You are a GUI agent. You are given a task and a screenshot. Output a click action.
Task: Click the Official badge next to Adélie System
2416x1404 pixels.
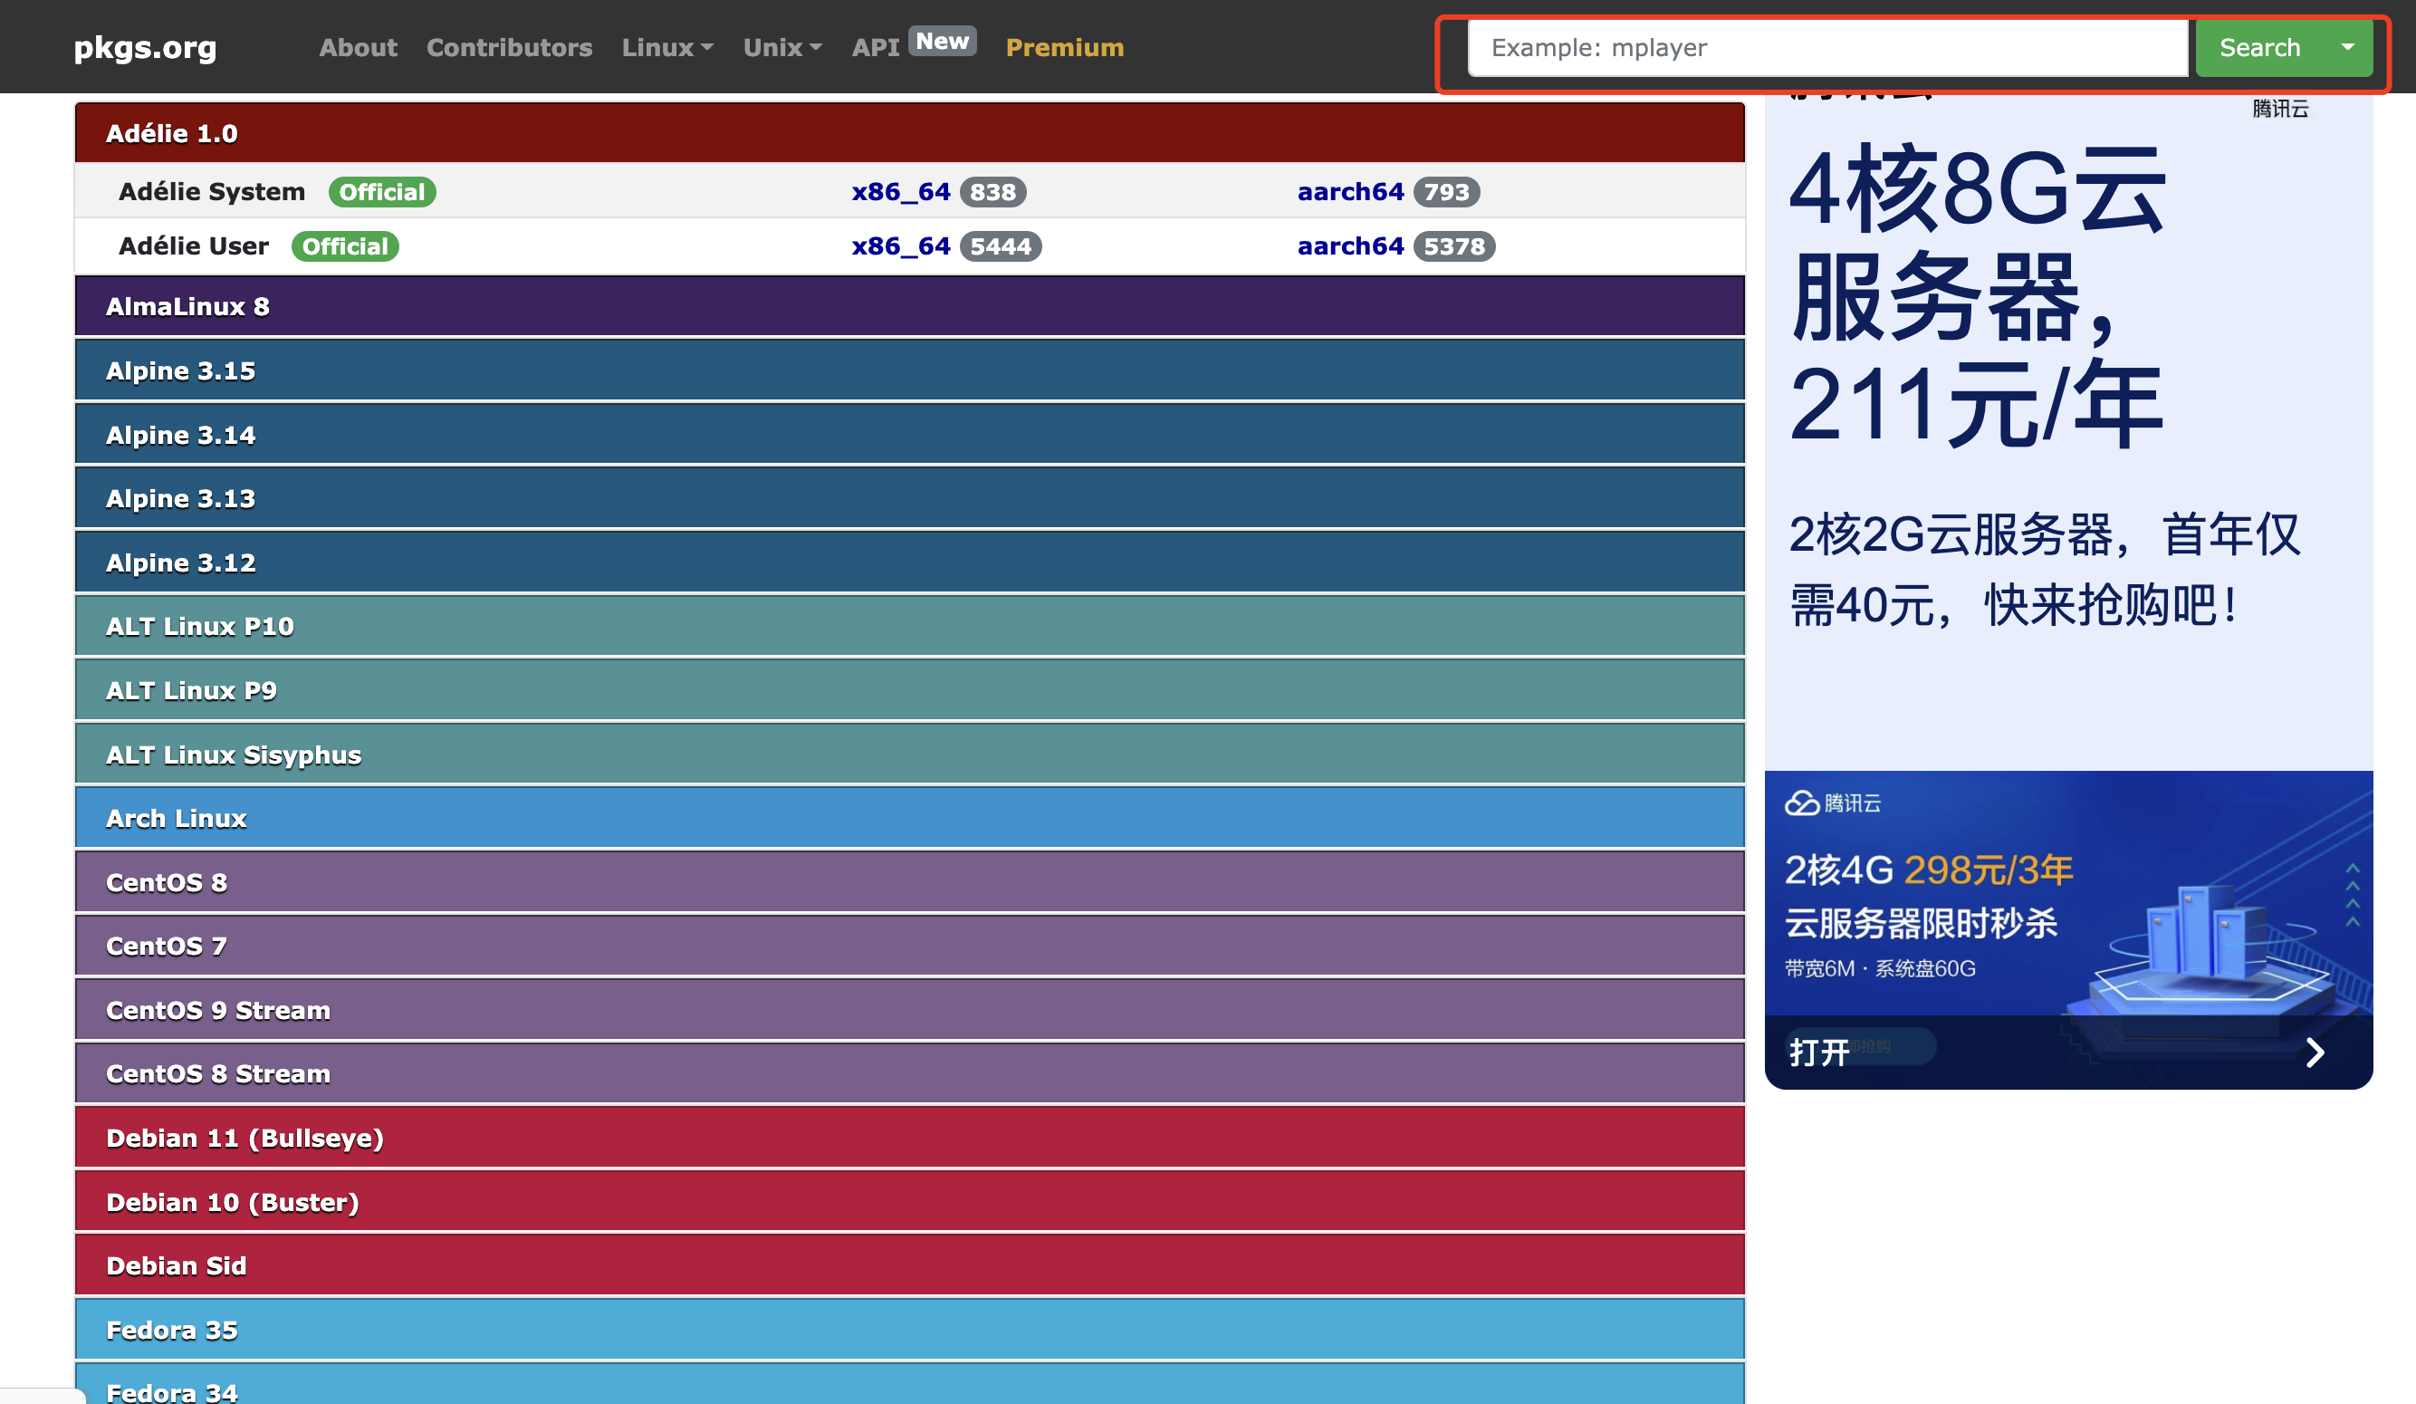[x=381, y=192]
